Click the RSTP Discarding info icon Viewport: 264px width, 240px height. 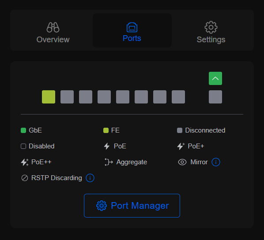pos(90,178)
